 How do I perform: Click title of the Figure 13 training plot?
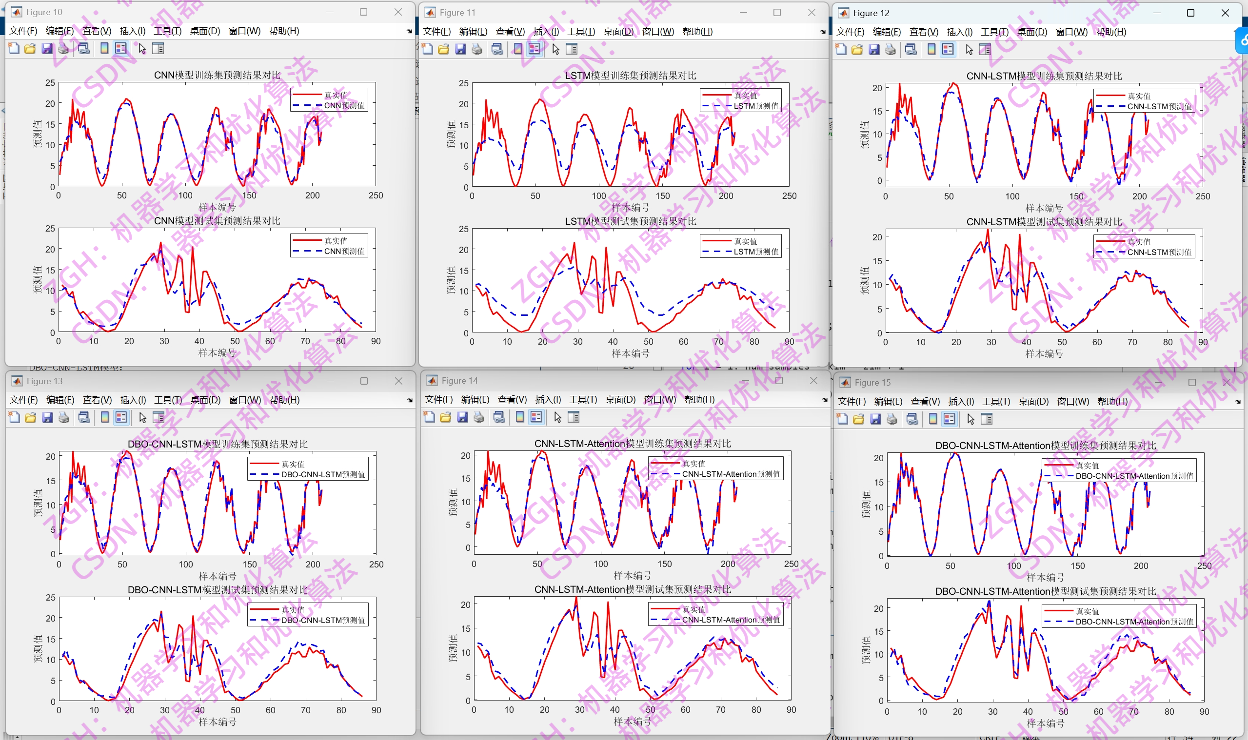point(218,444)
